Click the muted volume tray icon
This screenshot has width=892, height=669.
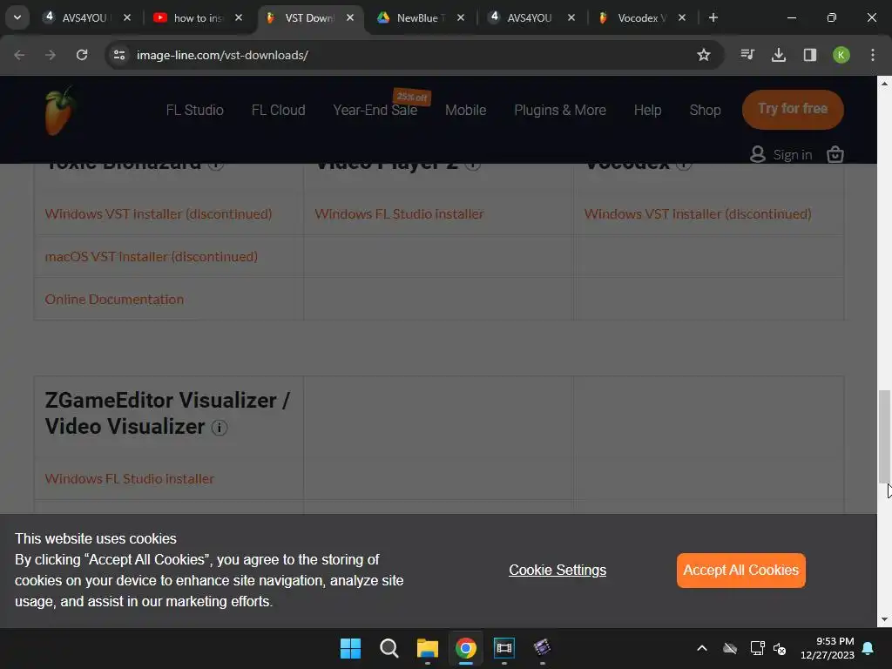[780, 648]
